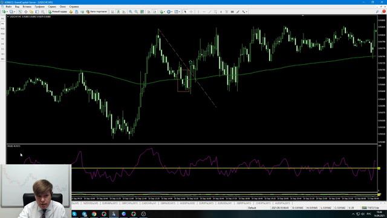This screenshot has width=387, height=218.
Task: Switch to H4 timeframe in sidebar
Action: 2,44
